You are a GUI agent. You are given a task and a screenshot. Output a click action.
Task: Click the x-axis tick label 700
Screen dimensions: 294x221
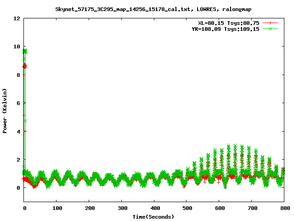(253, 208)
